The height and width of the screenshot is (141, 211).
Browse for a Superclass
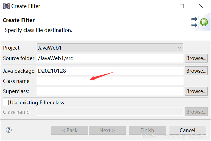point(196,91)
